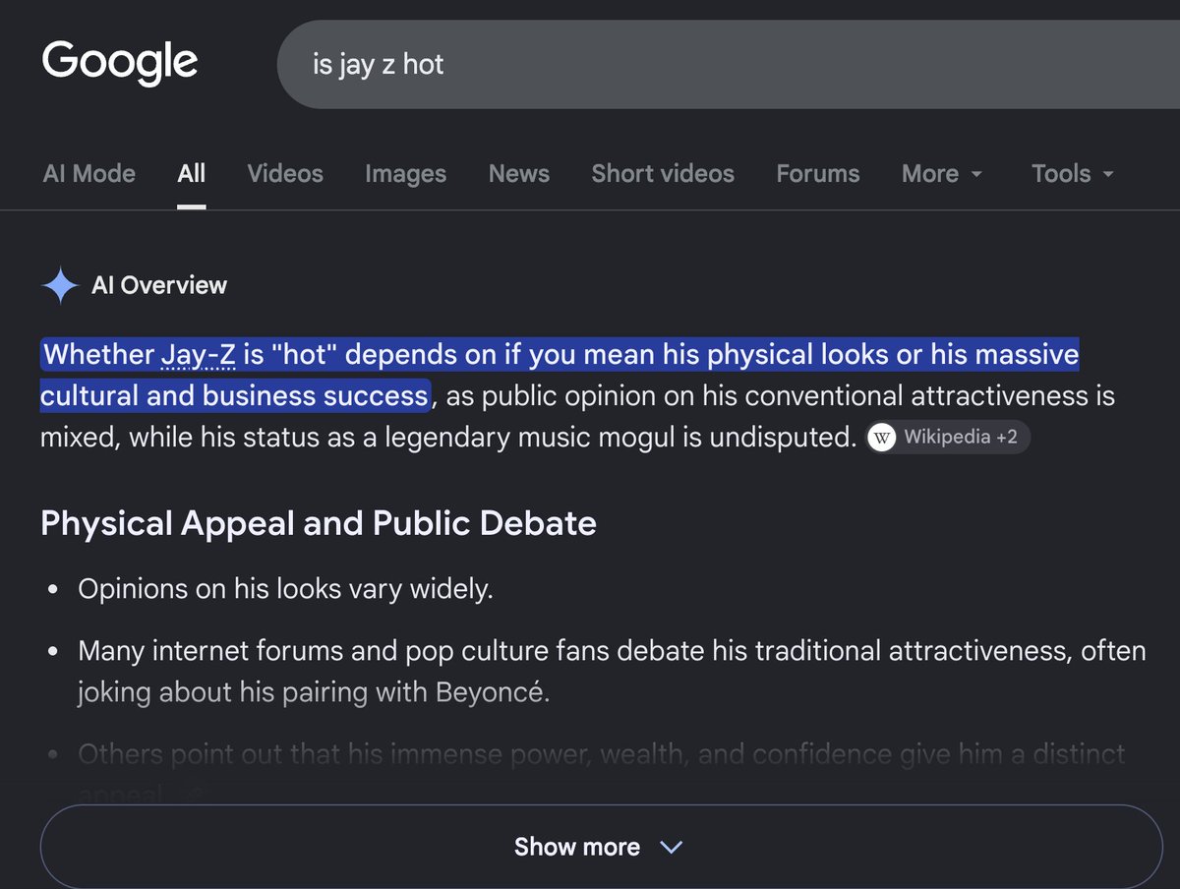Image resolution: width=1180 pixels, height=889 pixels.
Task: Click the AI Overview sparkle icon
Action: [60, 286]
